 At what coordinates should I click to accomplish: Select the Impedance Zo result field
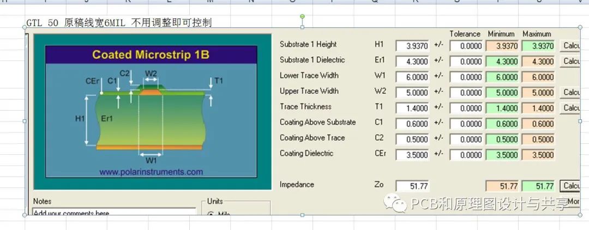(412, 186)
